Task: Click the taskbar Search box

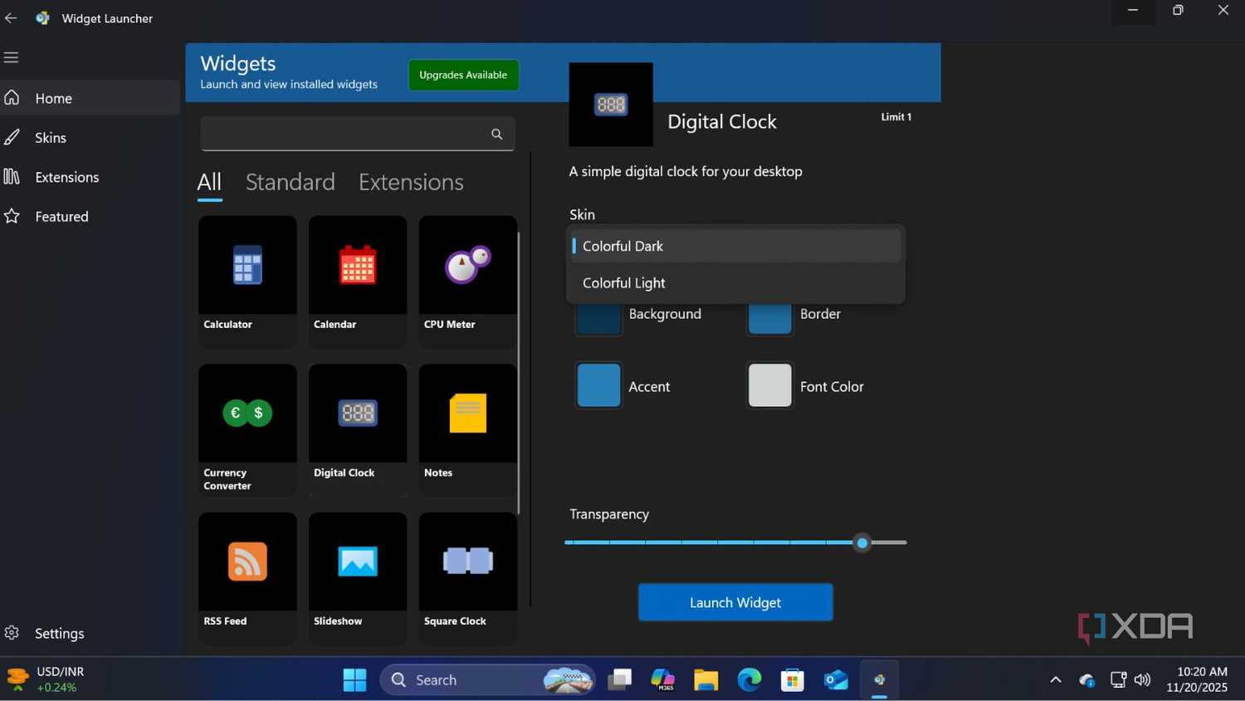Action: pos(487,679)
